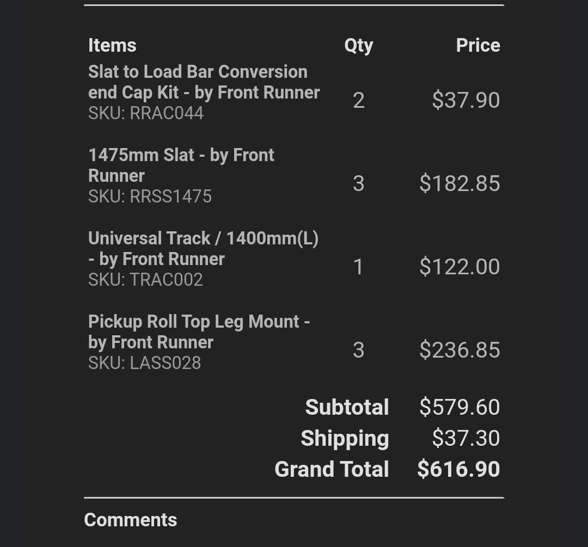Click the $236.85 price value
The image size is (588, 547).
click(x=460, y=350)
